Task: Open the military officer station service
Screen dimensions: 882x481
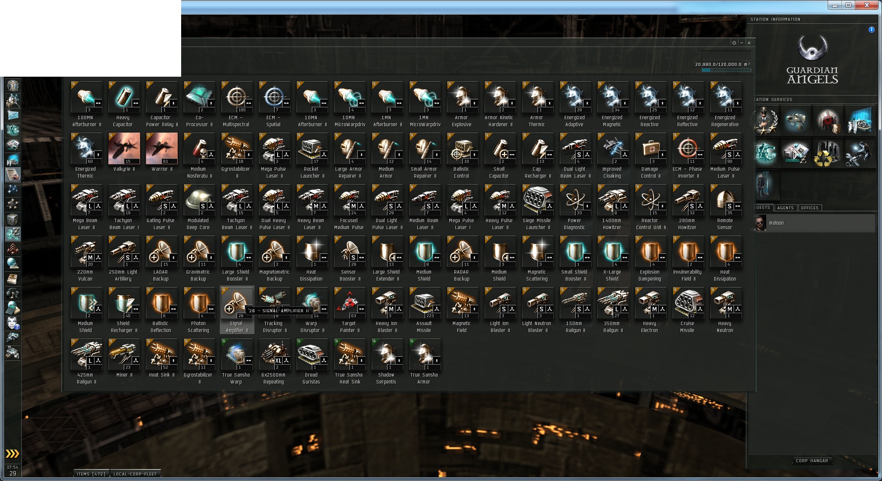Action: pos(765,121)
